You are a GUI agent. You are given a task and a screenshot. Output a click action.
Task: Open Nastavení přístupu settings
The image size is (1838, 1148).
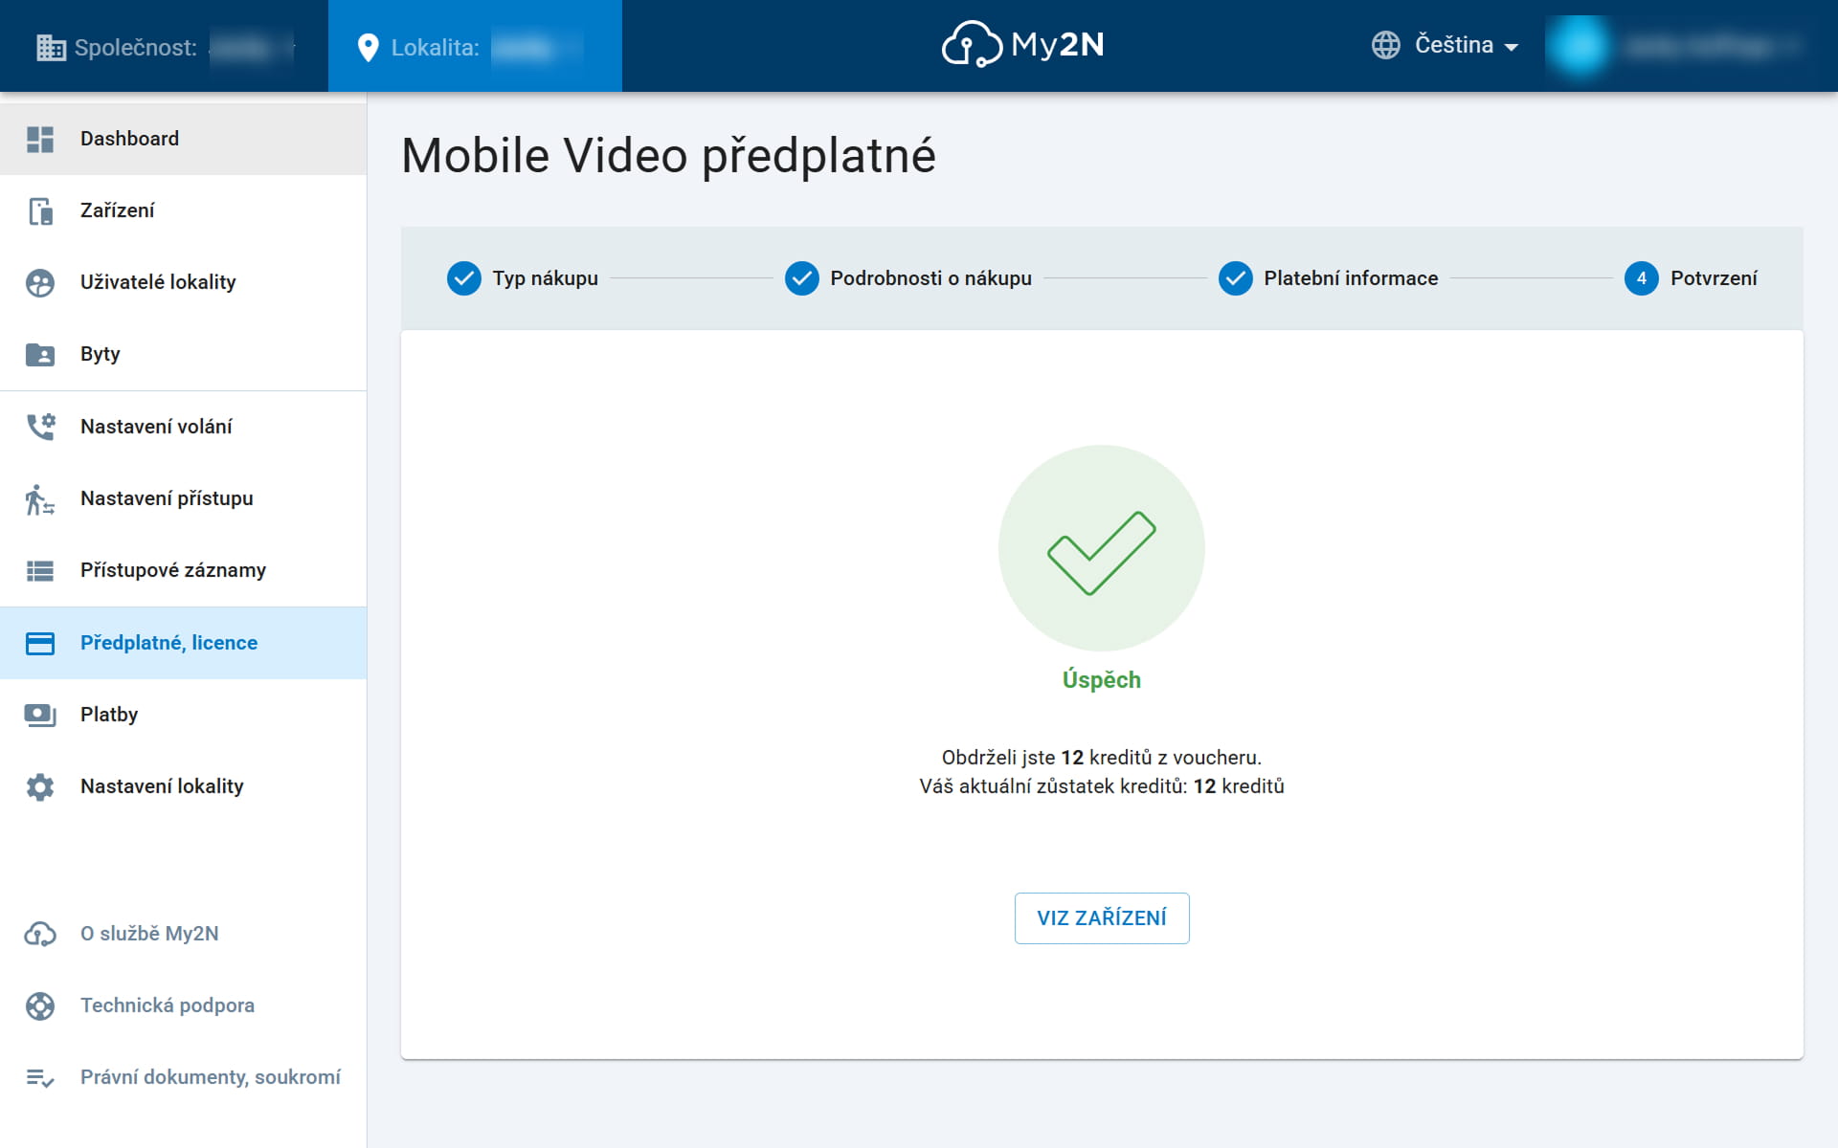183,498
